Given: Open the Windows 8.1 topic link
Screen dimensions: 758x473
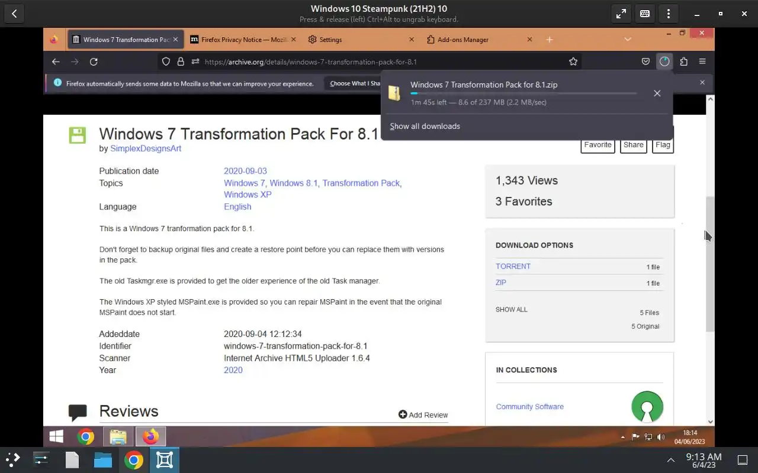Looking at the screenshot, I should click(294, 183).
